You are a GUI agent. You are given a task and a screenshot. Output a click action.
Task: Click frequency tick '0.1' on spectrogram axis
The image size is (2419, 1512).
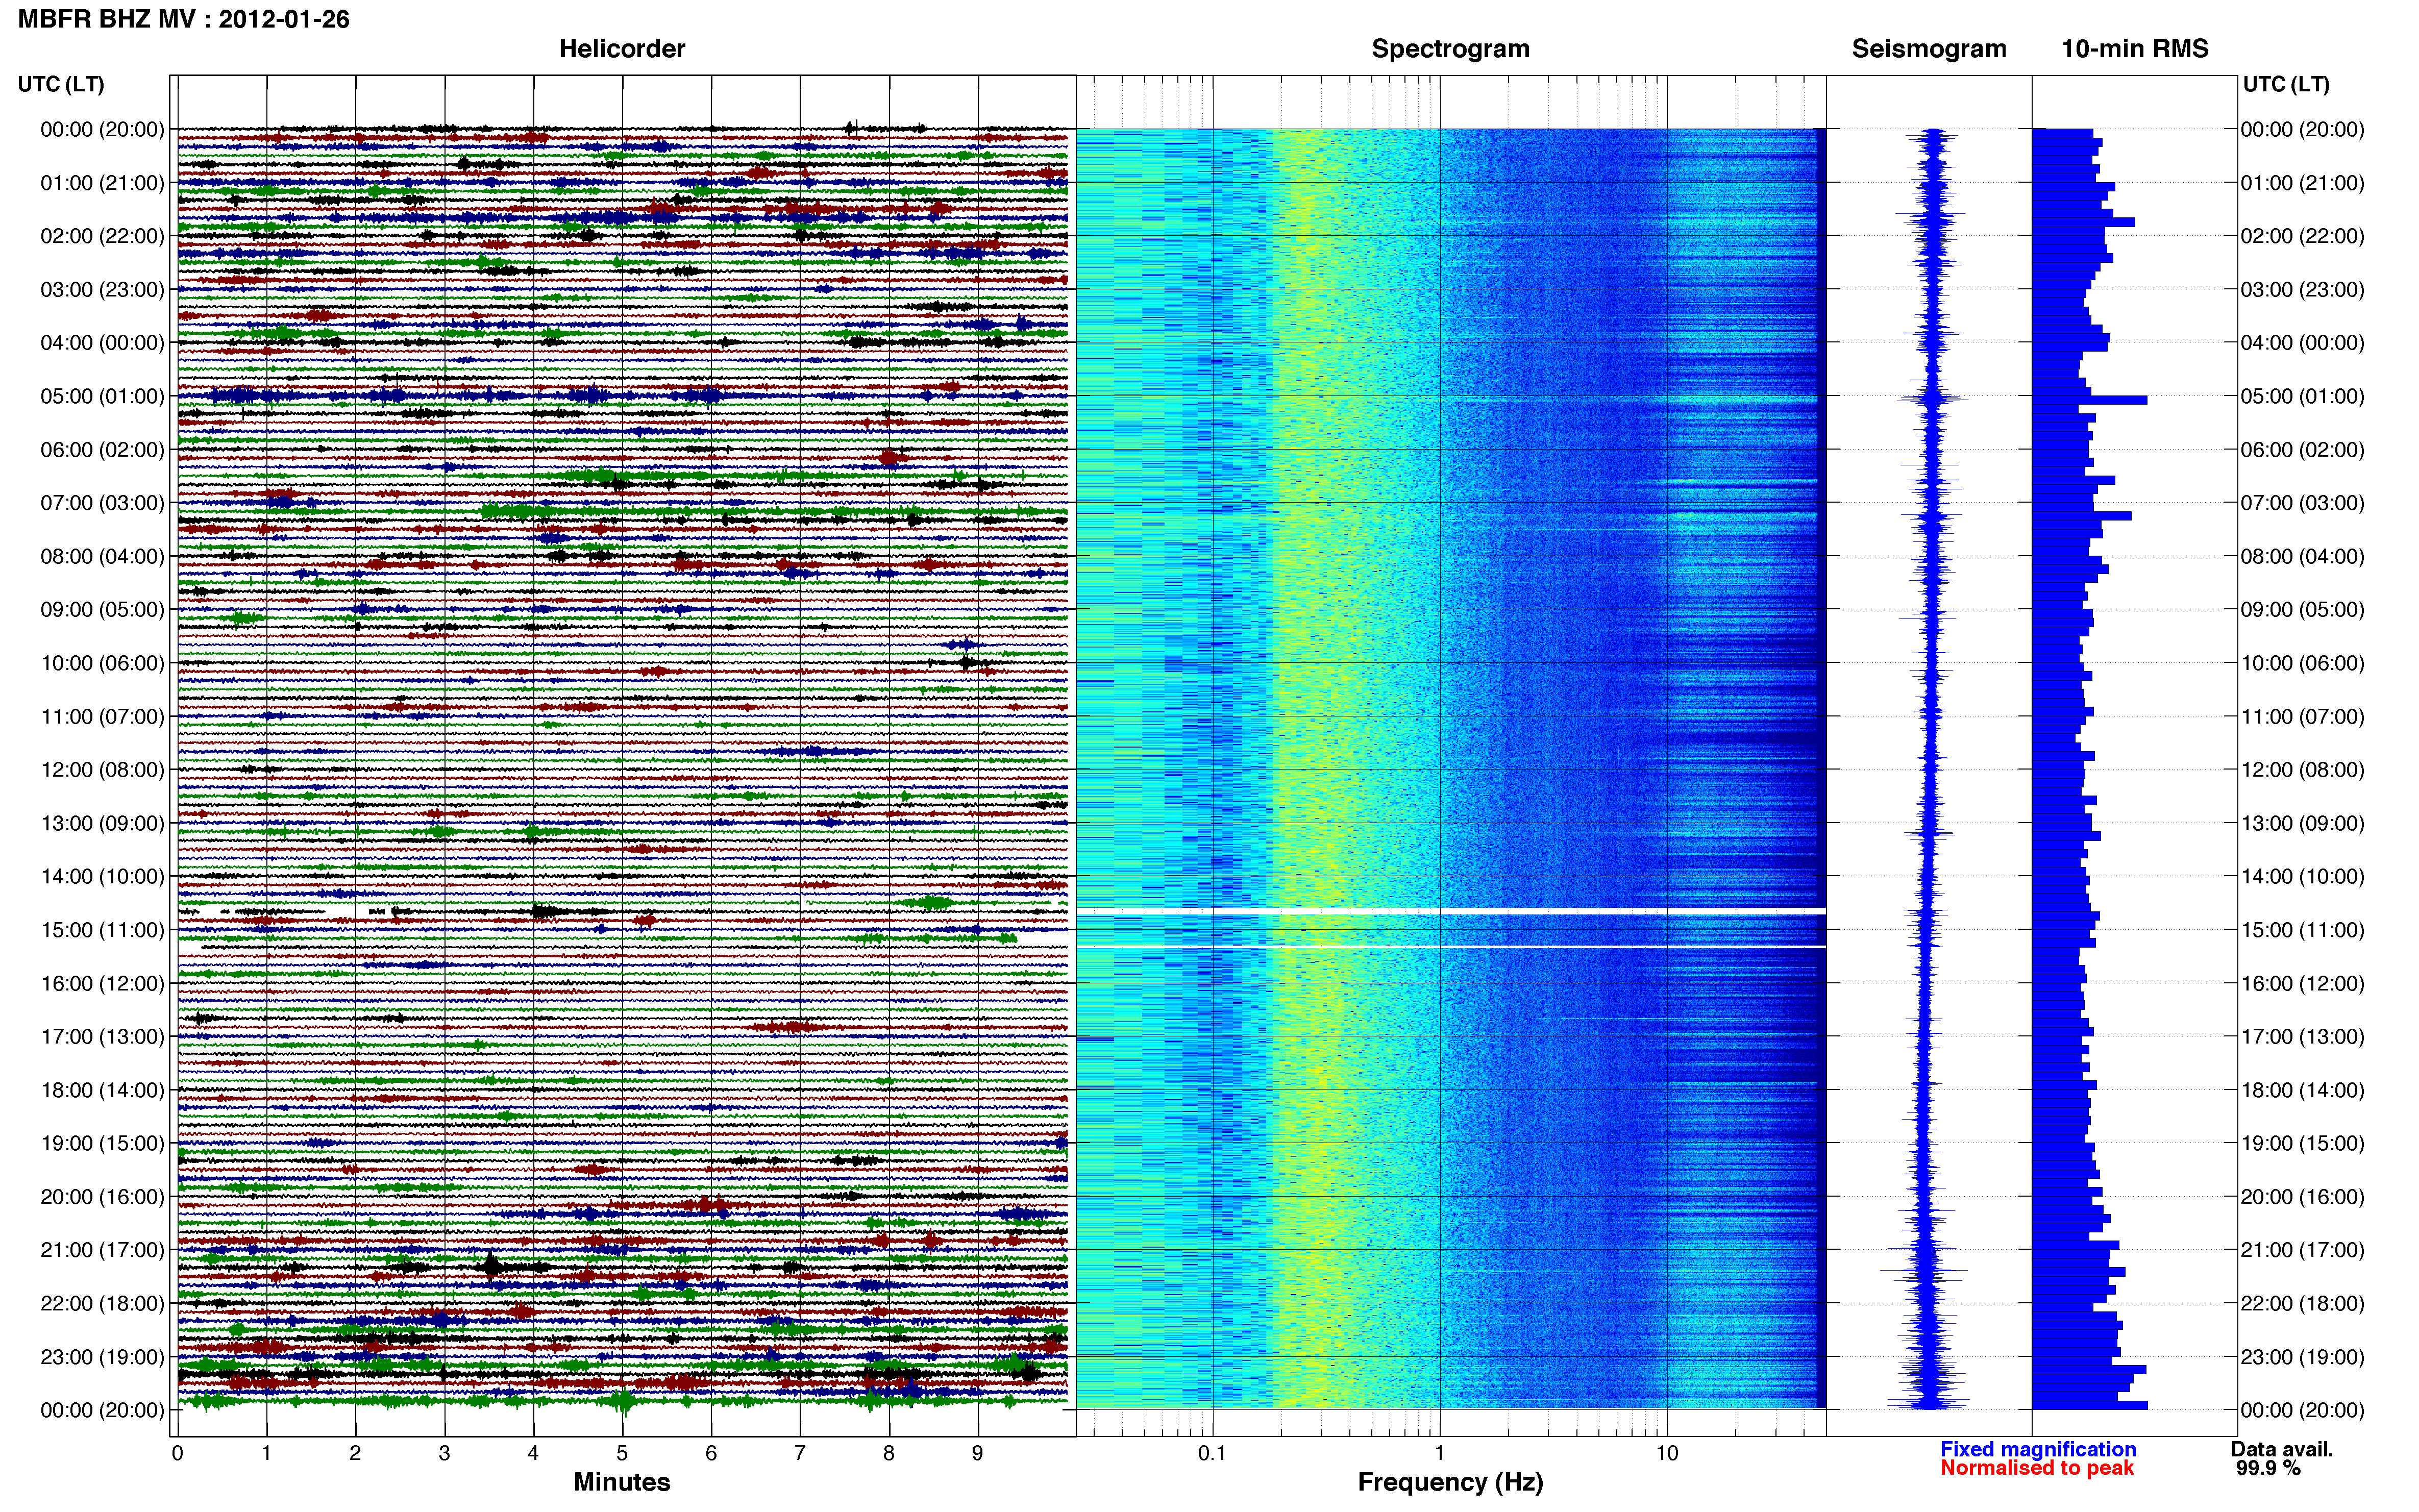point(1212,1454)
